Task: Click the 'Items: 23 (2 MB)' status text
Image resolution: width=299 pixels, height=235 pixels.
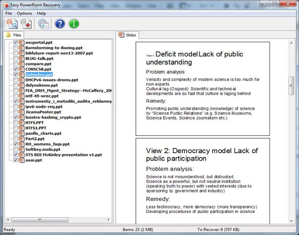Action: click(138, 230)
